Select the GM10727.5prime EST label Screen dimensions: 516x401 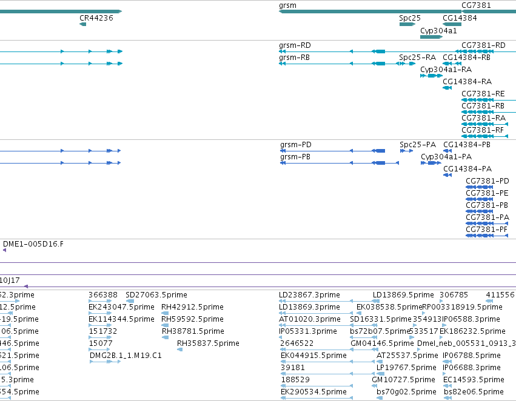pos(403,380)
